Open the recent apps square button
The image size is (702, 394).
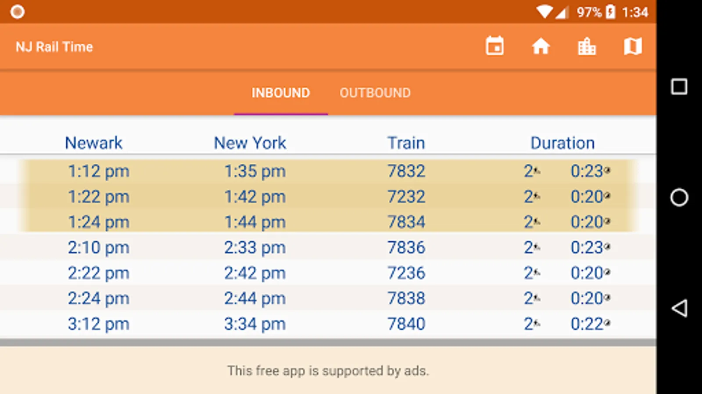(x=679, y=87)
